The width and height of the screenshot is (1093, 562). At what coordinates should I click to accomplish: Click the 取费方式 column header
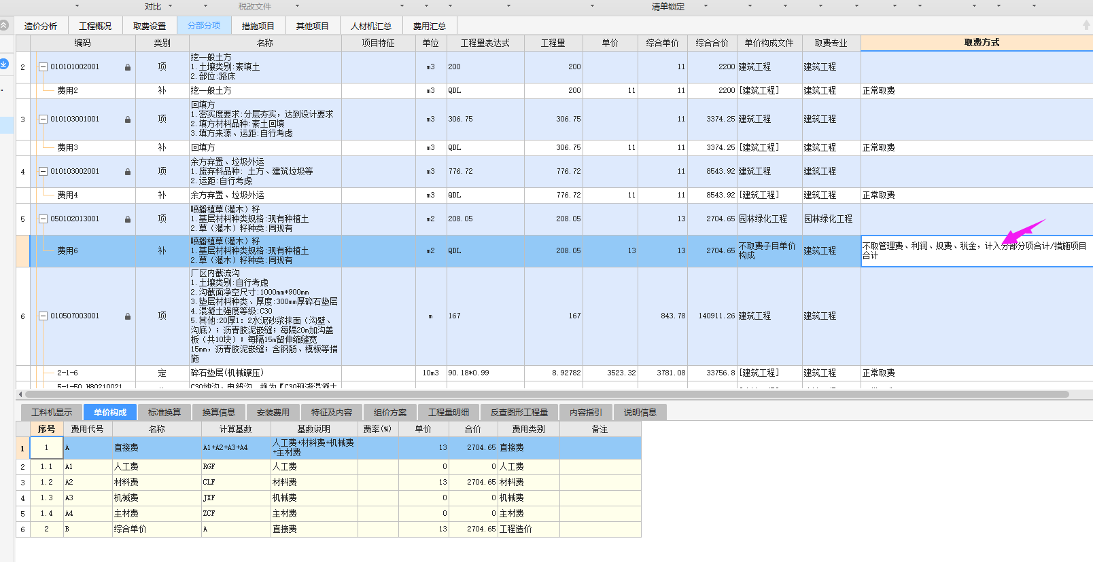tap(977, 43)
